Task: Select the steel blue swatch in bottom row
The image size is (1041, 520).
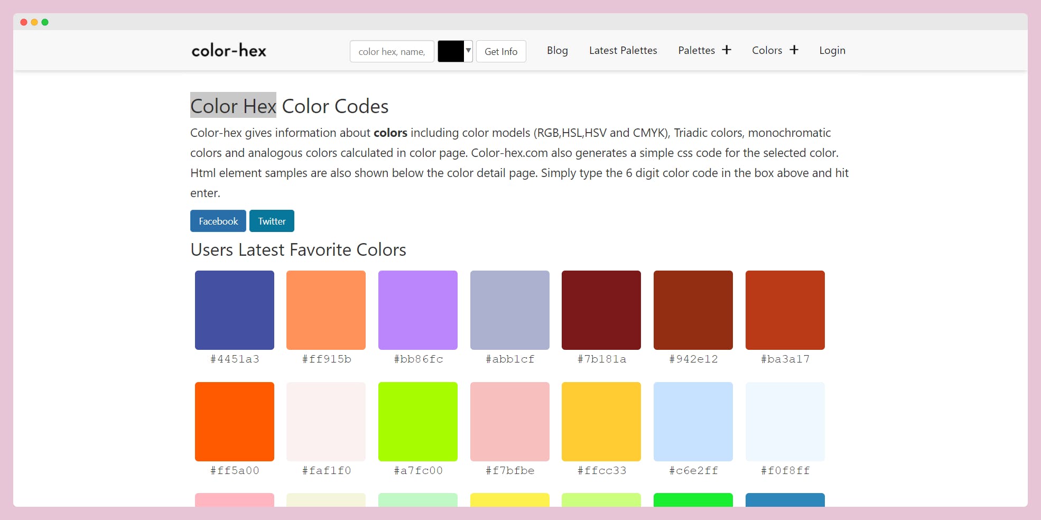Action: click(x=785, y=500)
